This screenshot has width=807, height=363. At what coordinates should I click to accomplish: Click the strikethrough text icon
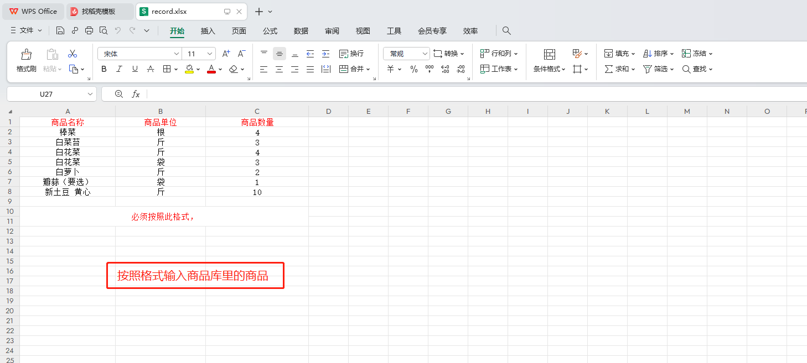coord(151,69)
